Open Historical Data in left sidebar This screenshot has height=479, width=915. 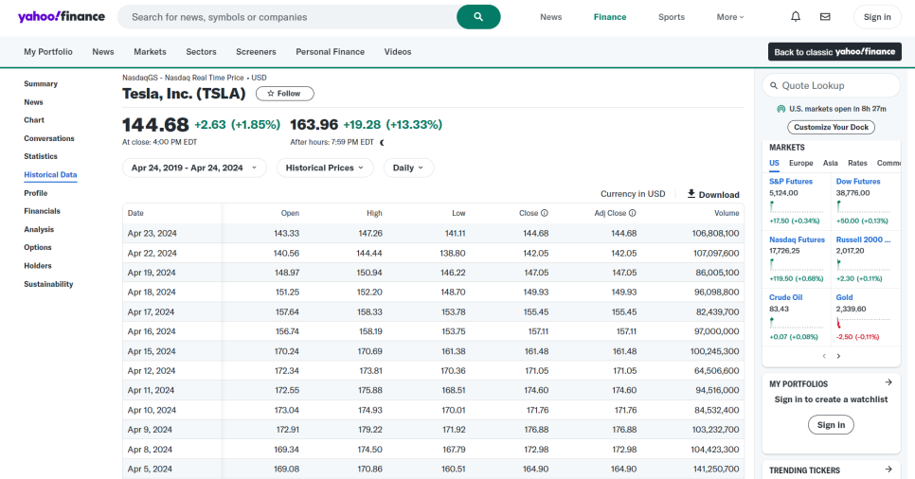(50, 175)
